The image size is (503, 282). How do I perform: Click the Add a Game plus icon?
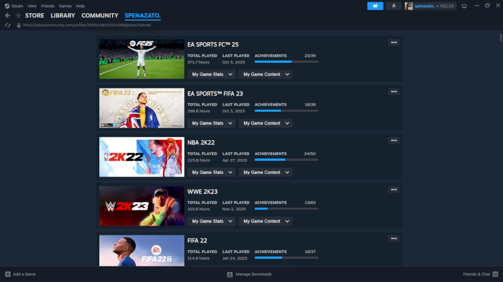[8, 274]
